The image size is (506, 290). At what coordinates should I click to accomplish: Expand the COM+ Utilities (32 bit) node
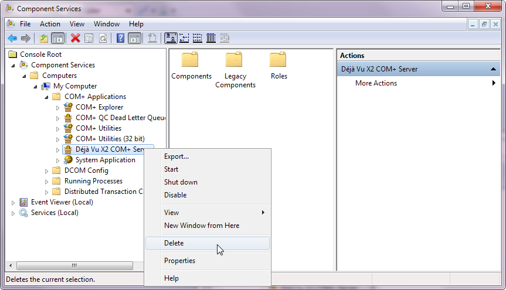tap(57, 139)
